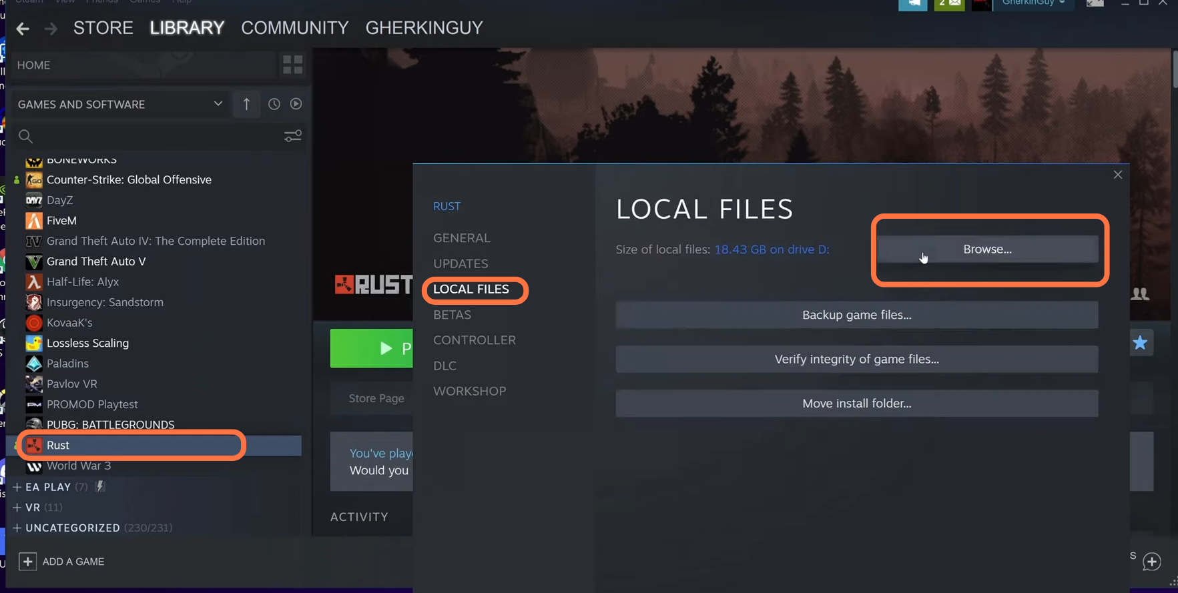Go back with the back arrow
The height and width of the screenshot is (593, 1178).
(x=23, y=28)
